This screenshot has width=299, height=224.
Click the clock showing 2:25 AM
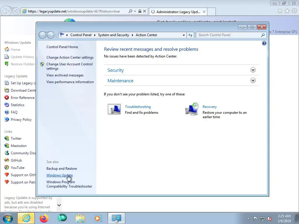pos(284,216)
